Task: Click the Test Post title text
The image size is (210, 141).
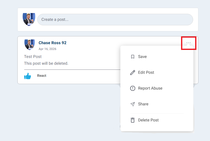Action: pyautogui.click(x=33, y=57)
